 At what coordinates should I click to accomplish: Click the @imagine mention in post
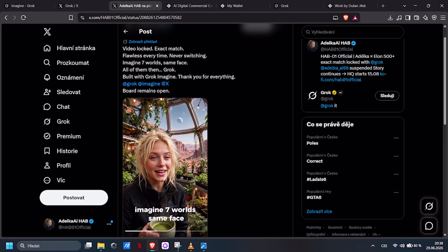pyautogui.click(x=149, y=84)
